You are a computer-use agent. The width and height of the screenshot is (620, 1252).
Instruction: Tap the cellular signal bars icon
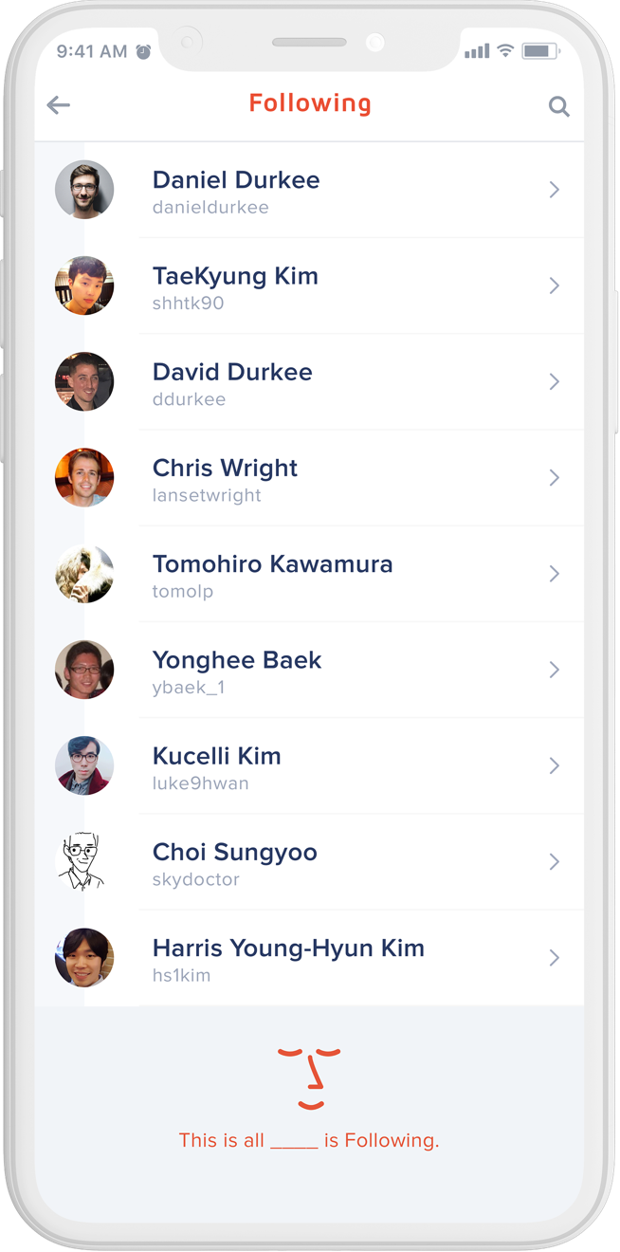(477, 51)
